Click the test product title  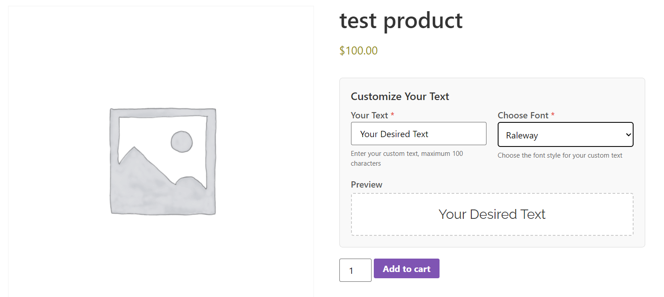pyautogui.click(x=401, y=21)
